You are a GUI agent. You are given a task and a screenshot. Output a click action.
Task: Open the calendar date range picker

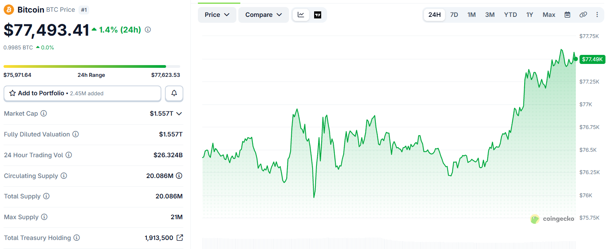pos(567,15)
